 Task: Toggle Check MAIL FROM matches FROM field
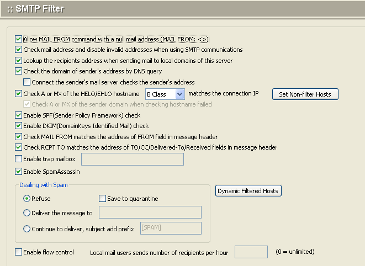pyautogui.click(x=19, y=136)
